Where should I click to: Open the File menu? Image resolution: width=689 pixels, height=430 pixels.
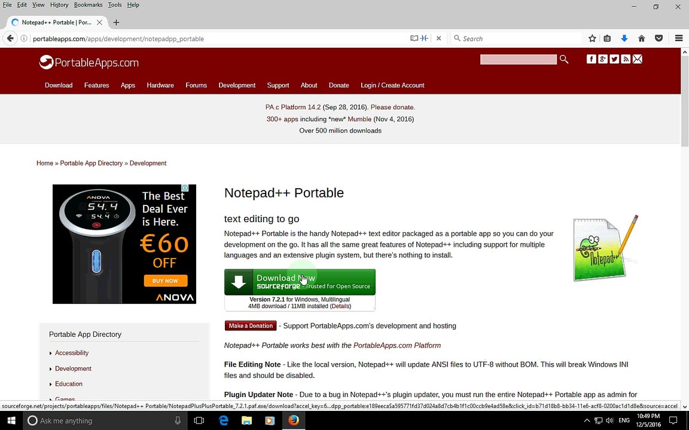7,5
